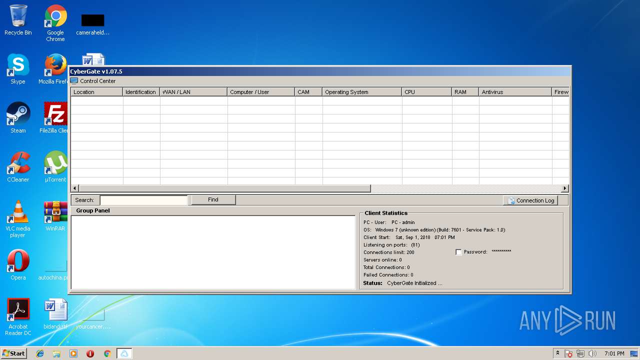The width and height of the screenshot is (640, 360).
Task: Open Google Chrome desktop icon
Action: tap(55, 23)
